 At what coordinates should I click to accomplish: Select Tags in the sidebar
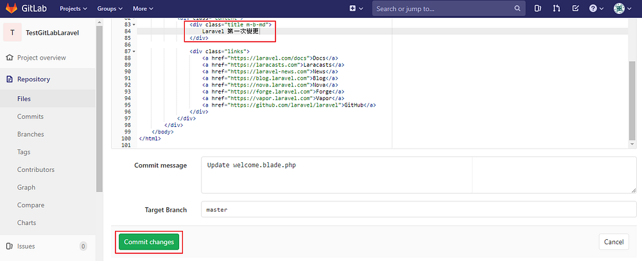24,152
